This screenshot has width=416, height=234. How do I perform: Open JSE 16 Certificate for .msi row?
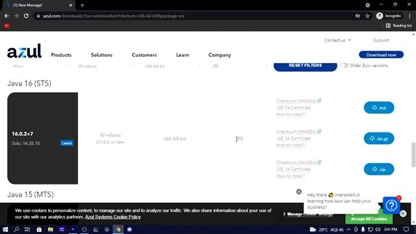point(293,107)
